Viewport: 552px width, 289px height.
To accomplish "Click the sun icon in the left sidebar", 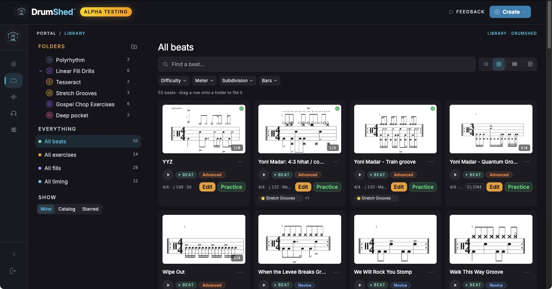I will (x=13, y=64).
